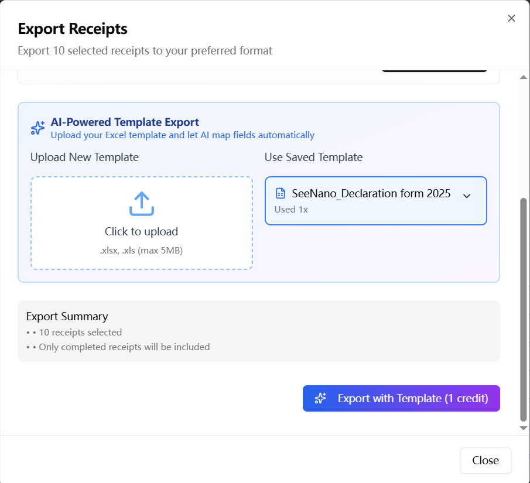The width and height of the screenshot is (530, 483).
Task: Click the scrollbar up arrow
Action: tap(523, 76)
